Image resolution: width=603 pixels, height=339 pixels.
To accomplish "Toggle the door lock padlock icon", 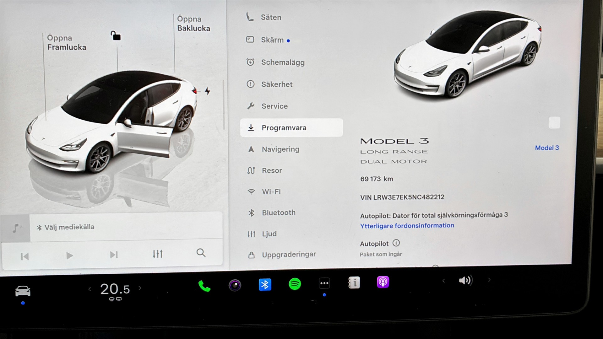I will (116, 36).
